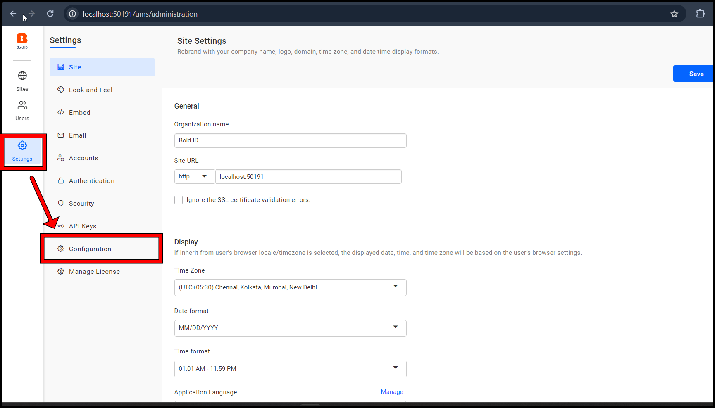Open Sites from the globe icon
The width and height of the screenshot is (715, 408).
[22, 76]
